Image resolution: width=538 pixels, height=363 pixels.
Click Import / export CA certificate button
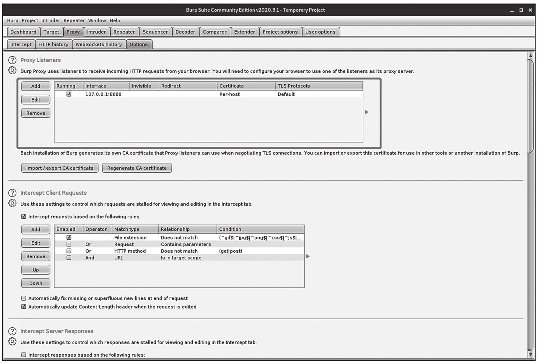click(60, 168)
